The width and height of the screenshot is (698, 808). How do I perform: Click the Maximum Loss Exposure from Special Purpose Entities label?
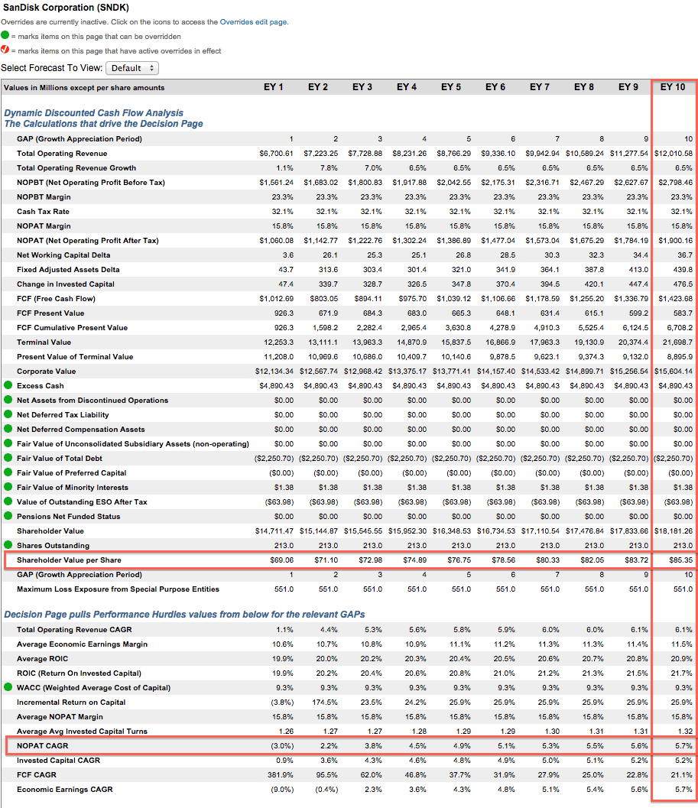click(118, 589)
